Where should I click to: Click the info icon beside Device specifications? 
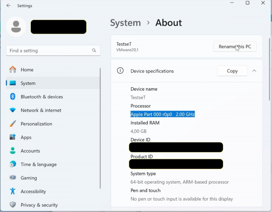120,71
